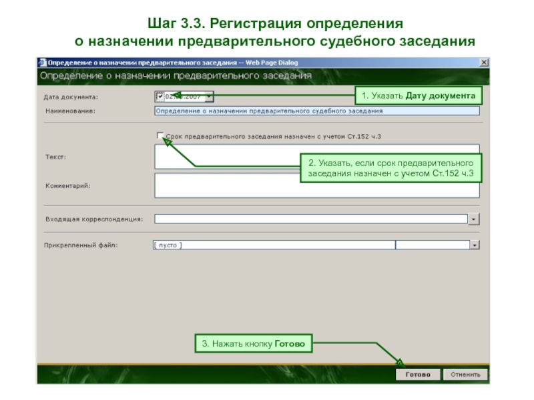Click the dialog title bar page icon
534x400 pixels.
[43, 63]
